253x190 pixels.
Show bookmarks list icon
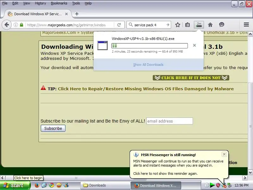pyautogui.click(x=188, y=25)
